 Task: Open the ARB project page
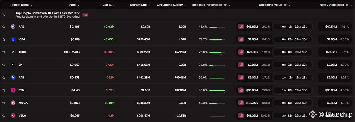[21, 27]
